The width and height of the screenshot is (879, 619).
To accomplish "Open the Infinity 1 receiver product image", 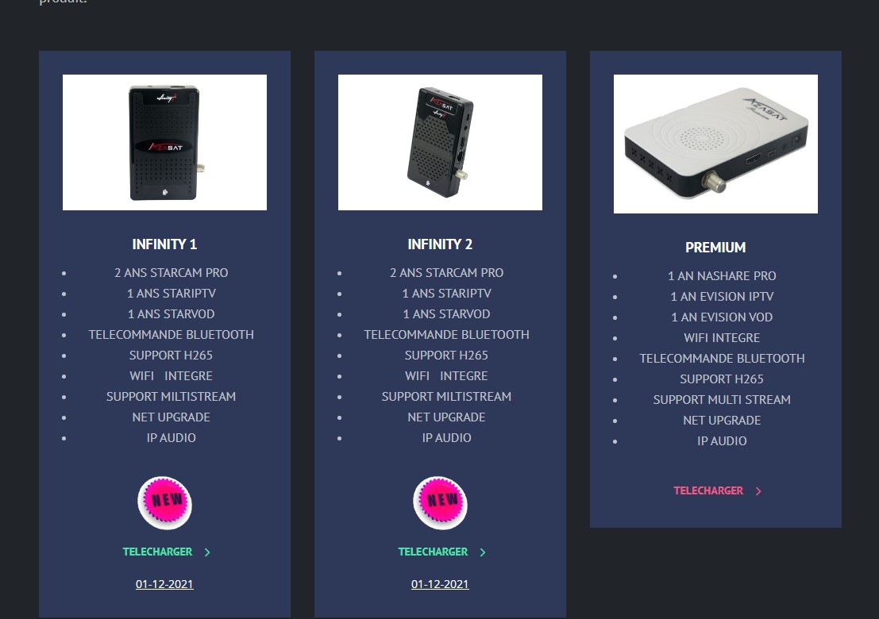I will (165, 142).
